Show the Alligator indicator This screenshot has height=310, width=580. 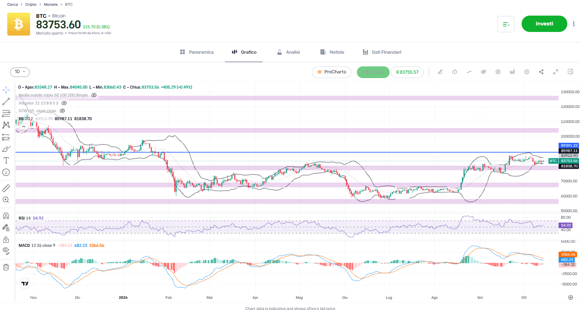coord(64,103)
